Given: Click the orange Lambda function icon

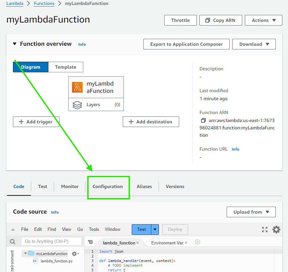Looking at the screenshot, I should [x=77, y=87].
